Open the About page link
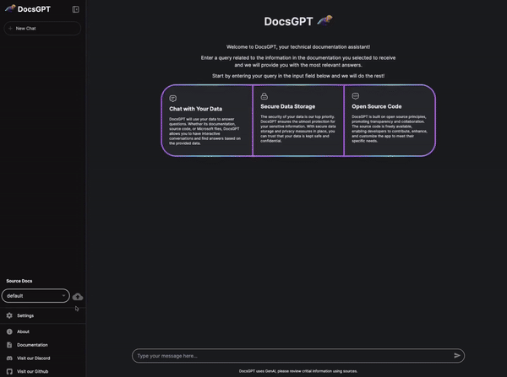This screenshot has height=377, width=507. click(x=23, y=331)
